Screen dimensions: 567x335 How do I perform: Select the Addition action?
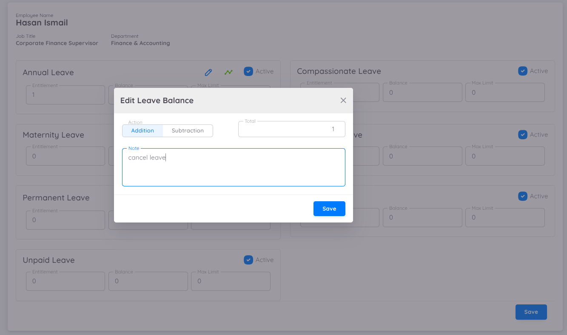coord(142,130)
